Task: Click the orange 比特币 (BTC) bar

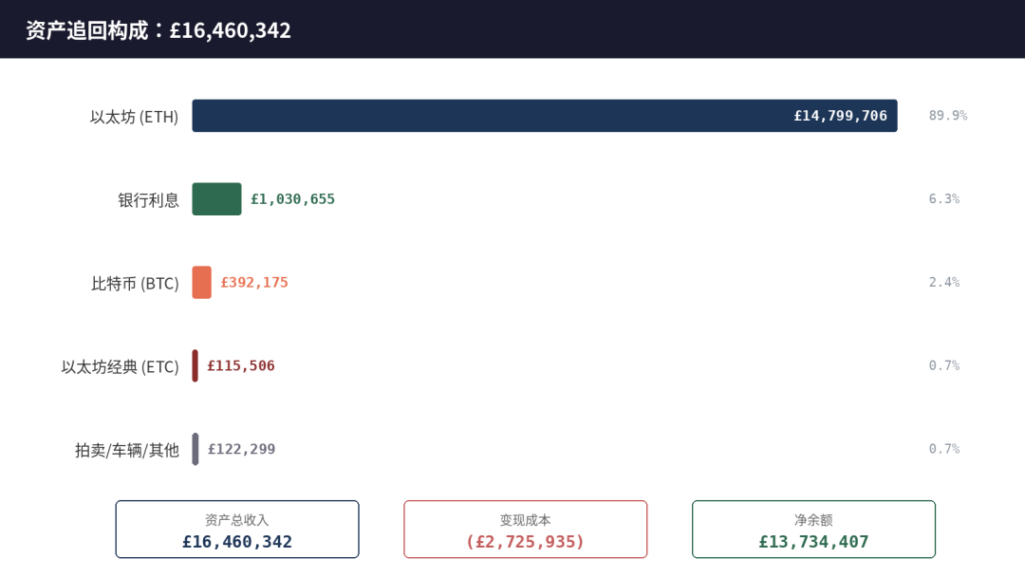Action: [201, 282]
